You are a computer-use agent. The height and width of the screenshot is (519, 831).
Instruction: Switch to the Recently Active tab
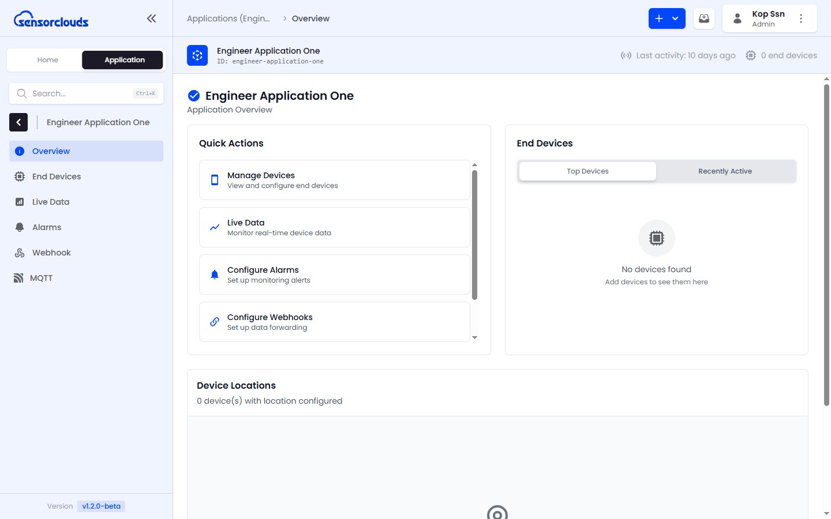point(725,171)
